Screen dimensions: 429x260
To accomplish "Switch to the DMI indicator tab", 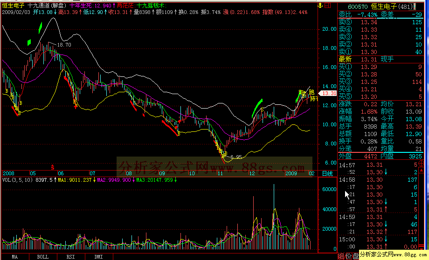I will pos(98,257).
